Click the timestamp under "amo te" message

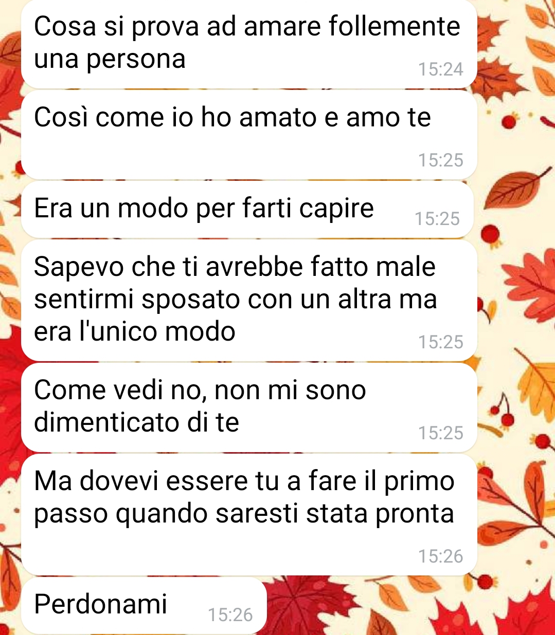441,160
